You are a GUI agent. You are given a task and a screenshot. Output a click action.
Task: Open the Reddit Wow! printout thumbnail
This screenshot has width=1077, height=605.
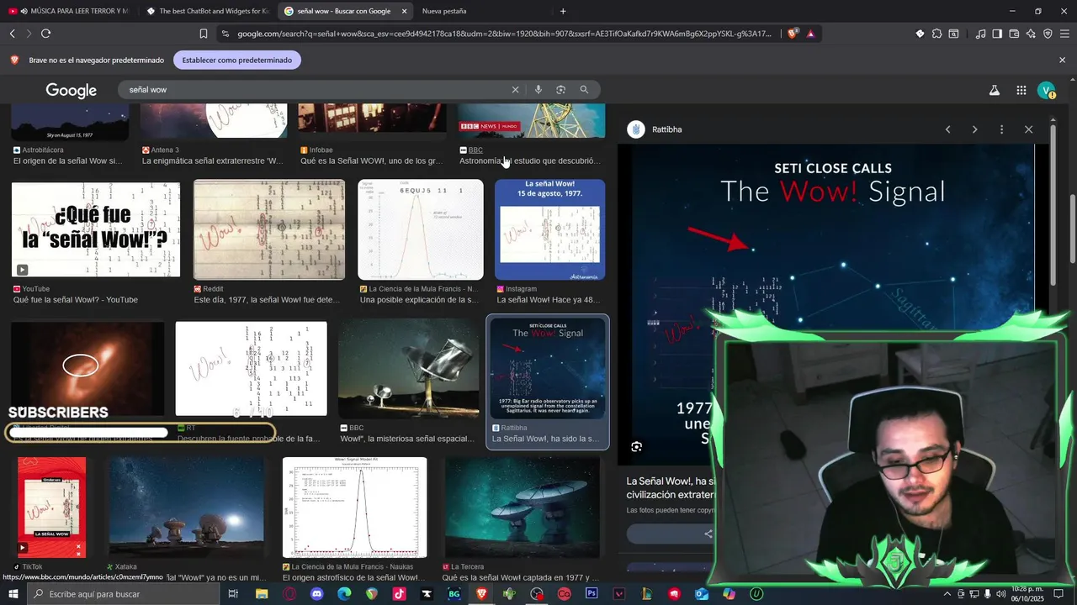coord(269,229)
